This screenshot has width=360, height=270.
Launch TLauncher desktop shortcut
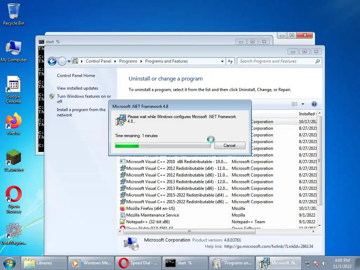point(14,160)
